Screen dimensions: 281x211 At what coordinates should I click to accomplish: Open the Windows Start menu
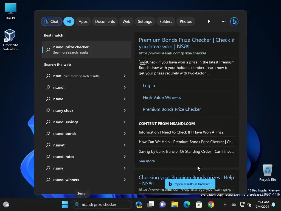(x=65, y=204)
